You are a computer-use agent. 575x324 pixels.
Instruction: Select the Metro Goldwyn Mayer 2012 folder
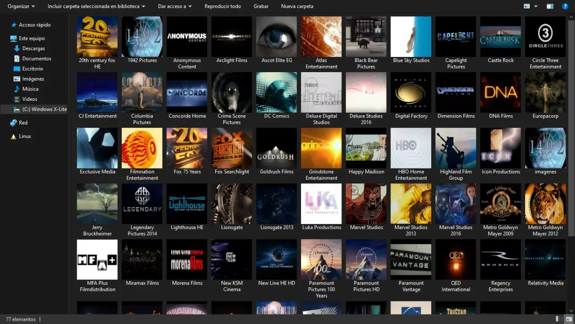click(545, 210)
